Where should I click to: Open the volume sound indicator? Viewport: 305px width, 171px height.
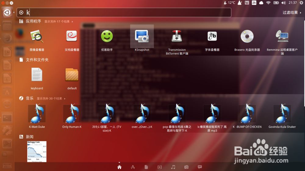click(x=283, y=3)
